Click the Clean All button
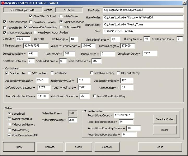This screenshot has width=188, height=156. pyautogui.click(x=107, y=147)
